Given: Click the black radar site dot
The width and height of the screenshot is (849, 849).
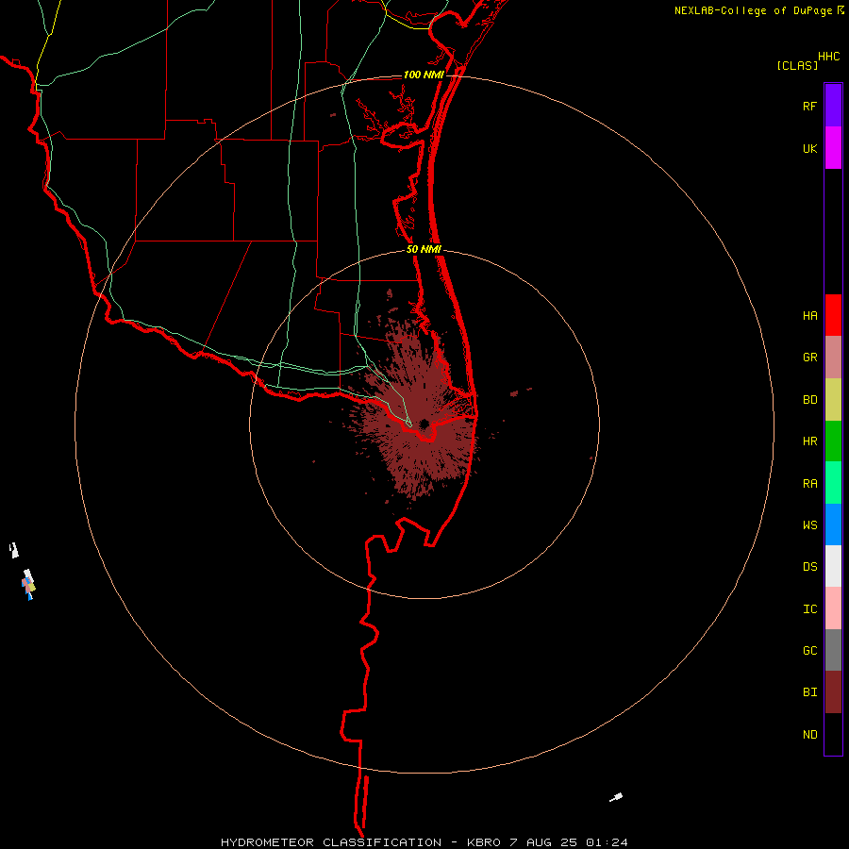Looking at the screenshot, I should tap(424, 424).
